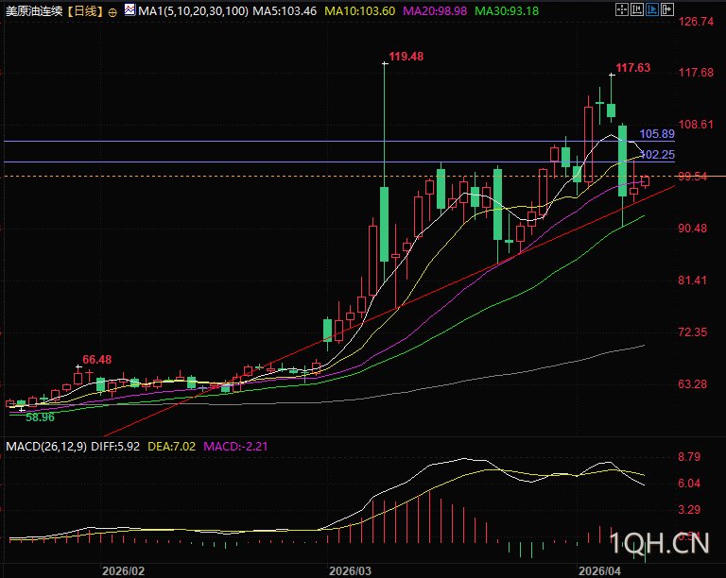Click the MA30:93.18 green legend entry

pos(507,11)
